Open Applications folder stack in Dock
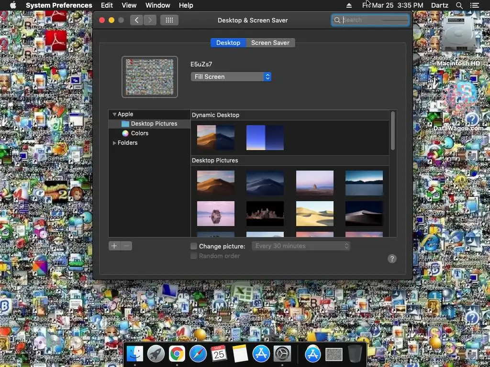Image resolution: width=490 pixels, height=367 pixels. pos(313,354)
